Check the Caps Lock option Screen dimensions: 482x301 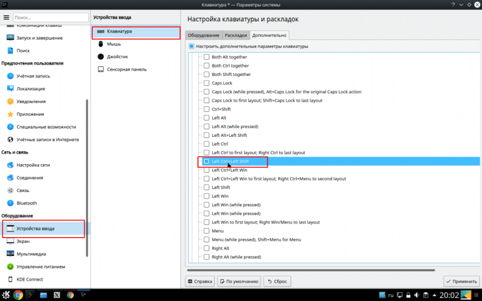click(206, 83)
